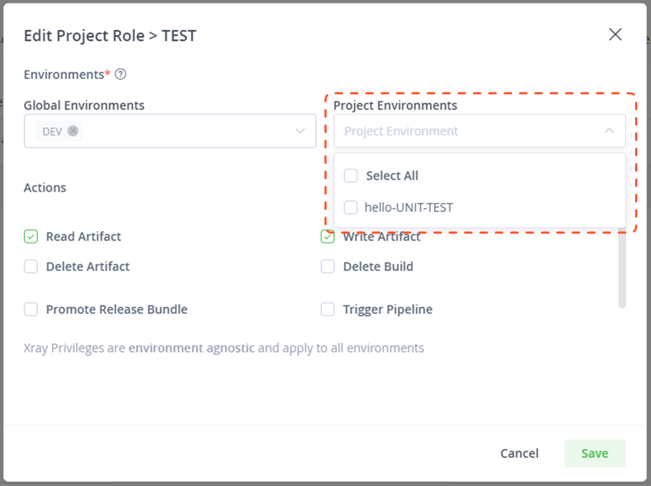Check the hello-UNIT-TEST environment checkbox
The image size is (651, 486).
click(351, 207)
